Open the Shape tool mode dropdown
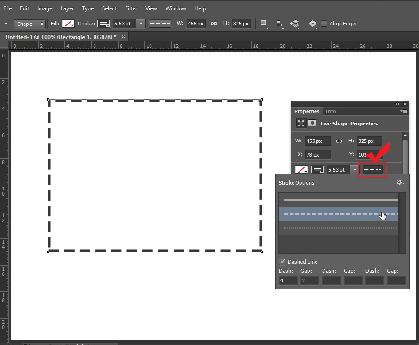This screenshot has width=419, height=345. (x=30, y=24)
